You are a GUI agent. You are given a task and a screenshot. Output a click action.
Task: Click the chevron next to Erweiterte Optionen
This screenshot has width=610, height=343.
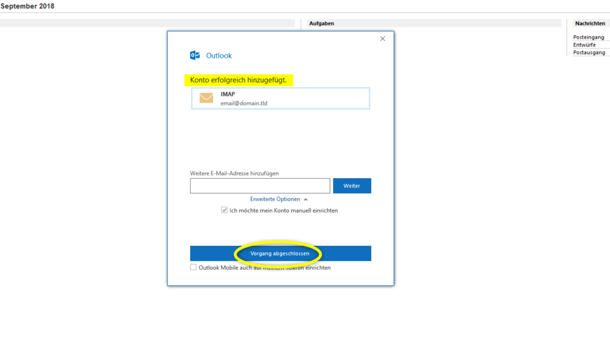tap(305, 199)
